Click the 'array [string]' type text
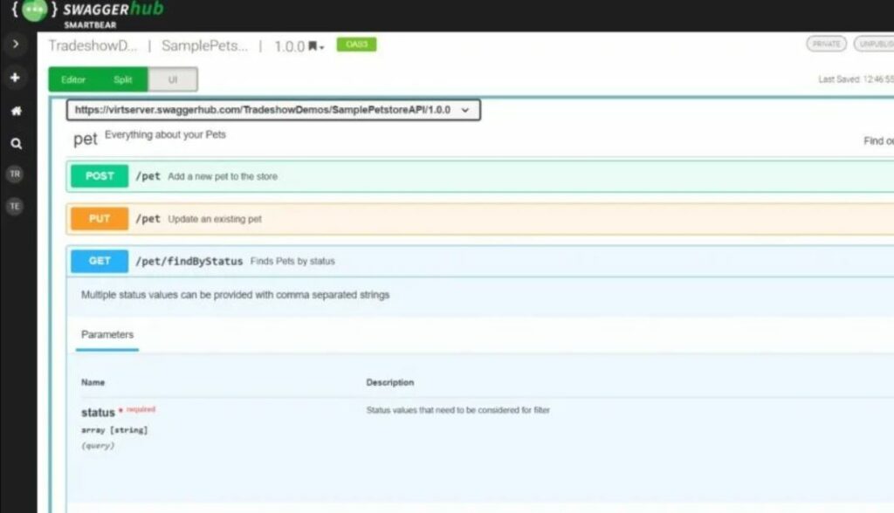Image resolution: width=894 pixels, height=513 pixels. (114, 430)
